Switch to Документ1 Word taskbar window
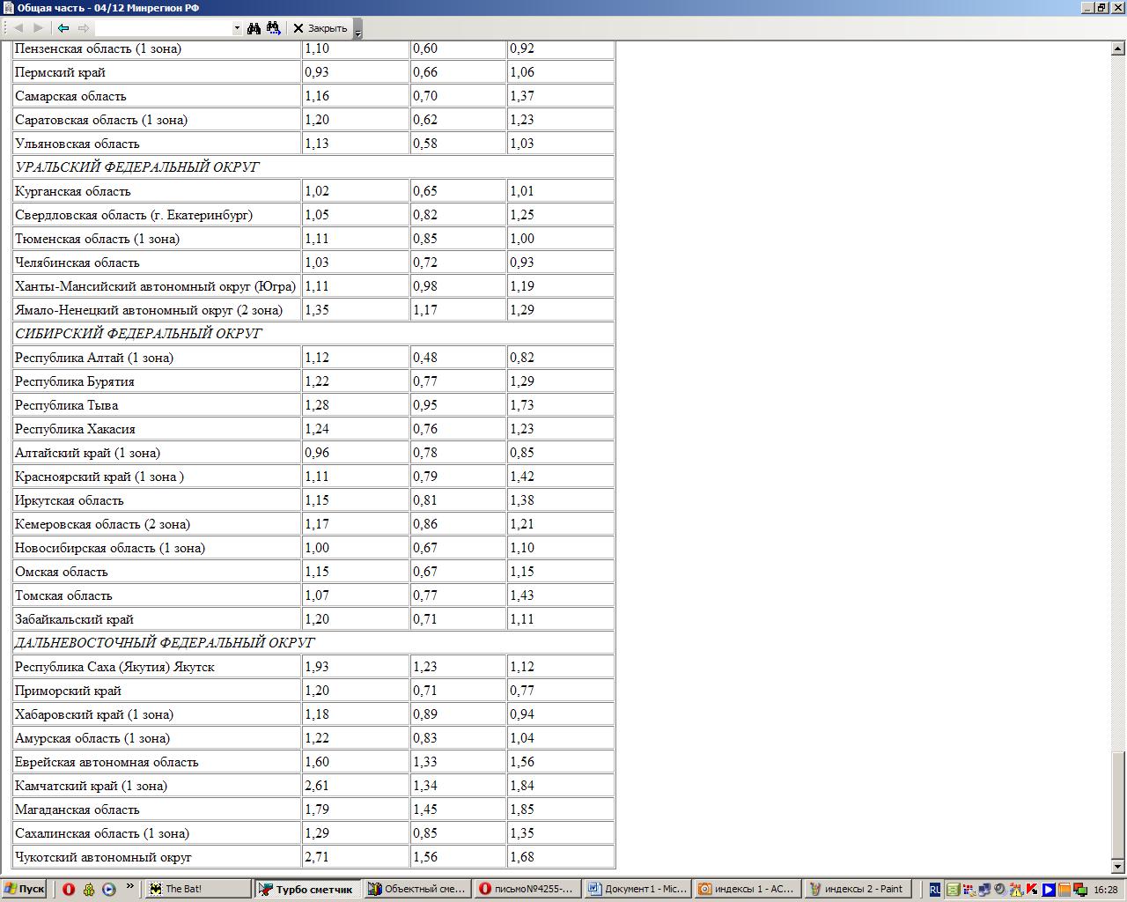The image size is (1127, 902). 637,889
